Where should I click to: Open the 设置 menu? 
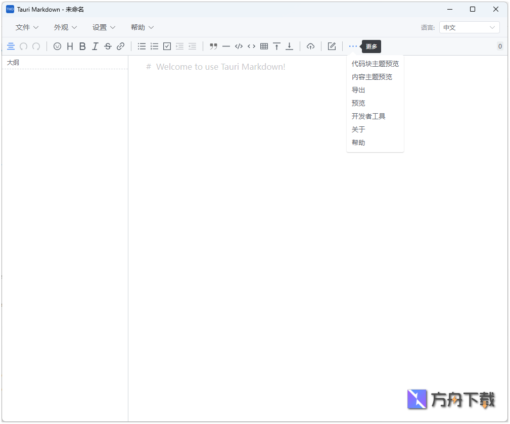[104, 28]
